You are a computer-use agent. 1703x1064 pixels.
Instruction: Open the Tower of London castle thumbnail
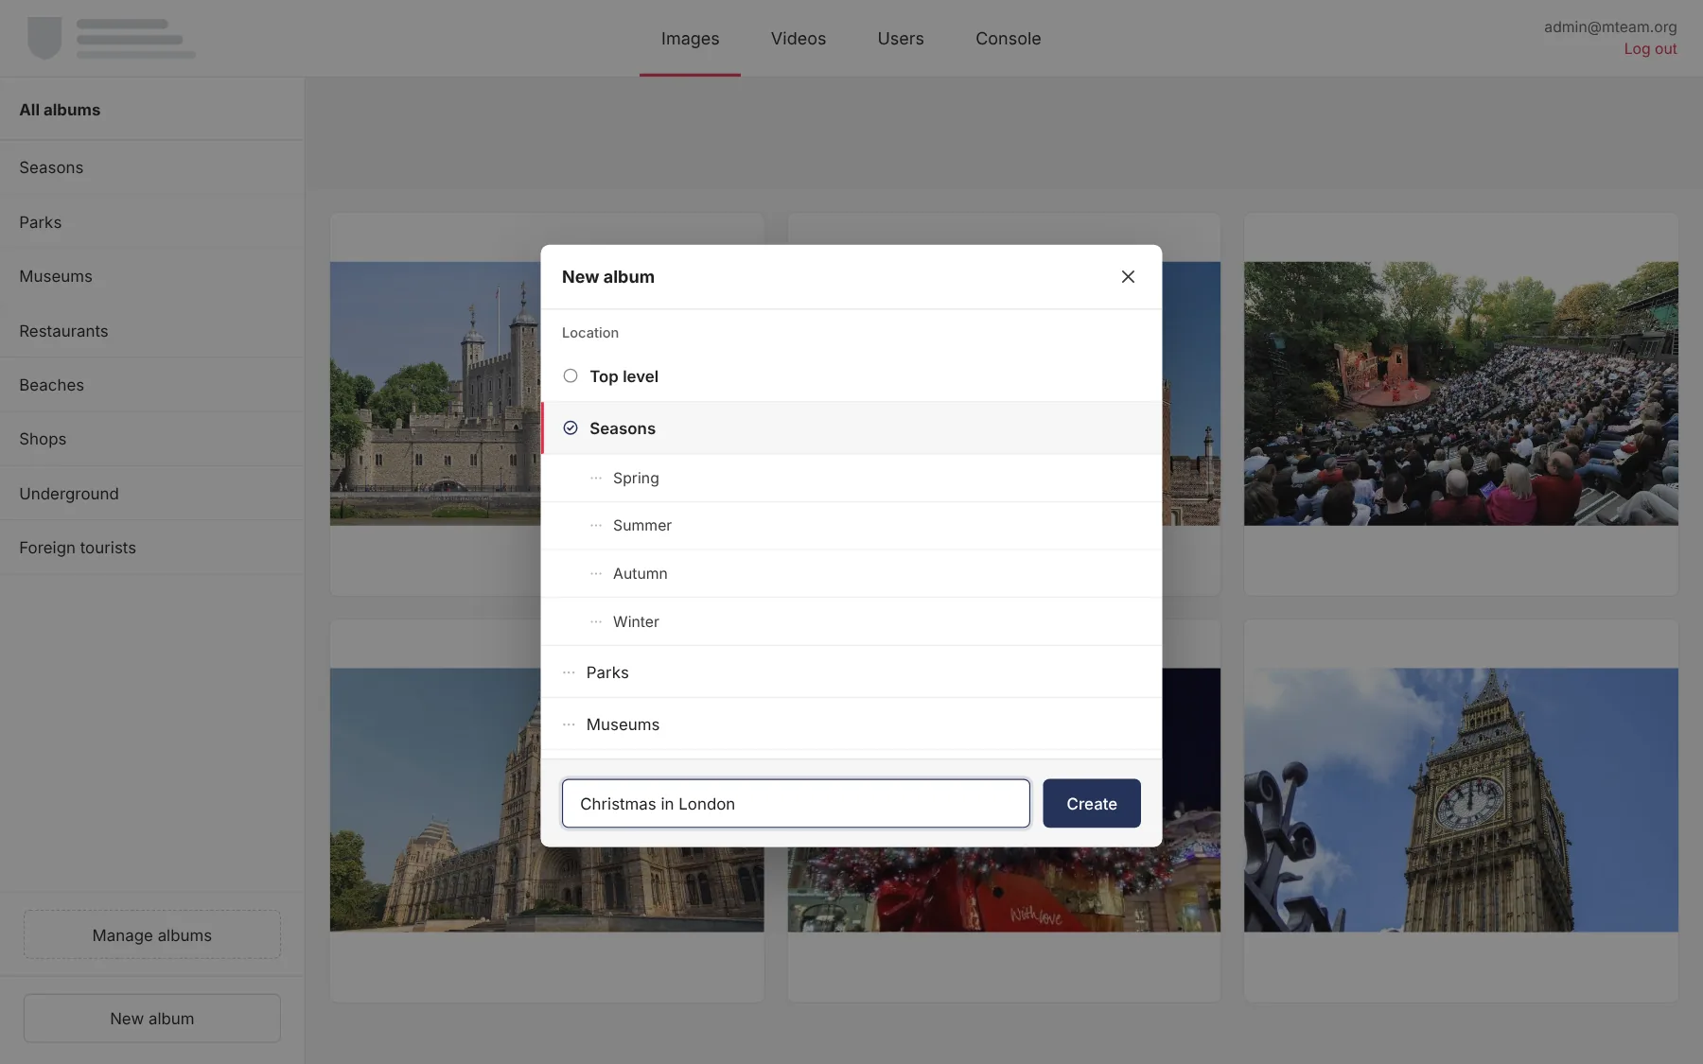[435, 393]
